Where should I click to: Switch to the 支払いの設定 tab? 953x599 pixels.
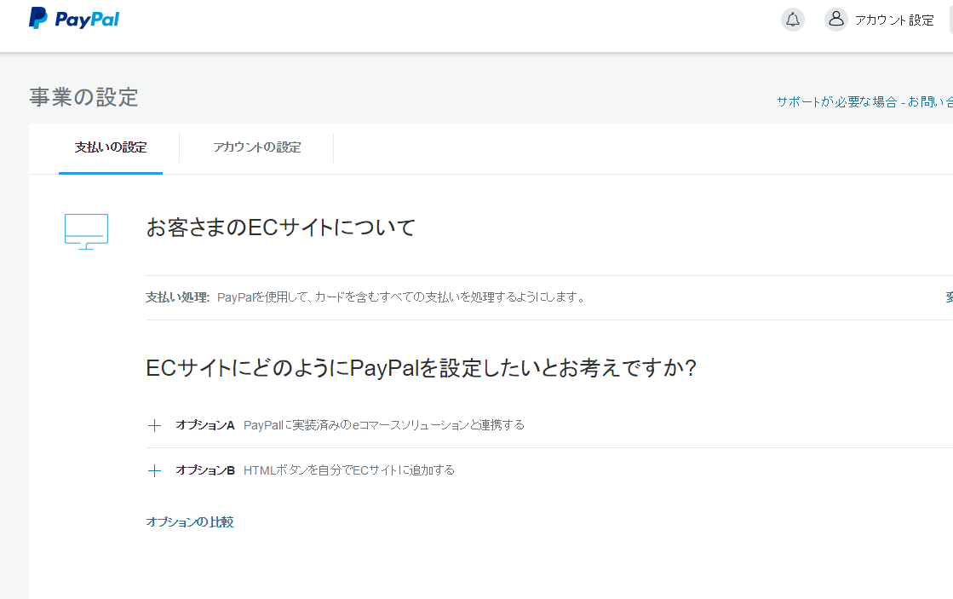[111, 147]
